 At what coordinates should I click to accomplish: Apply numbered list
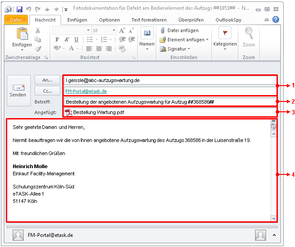pos(104,40)
